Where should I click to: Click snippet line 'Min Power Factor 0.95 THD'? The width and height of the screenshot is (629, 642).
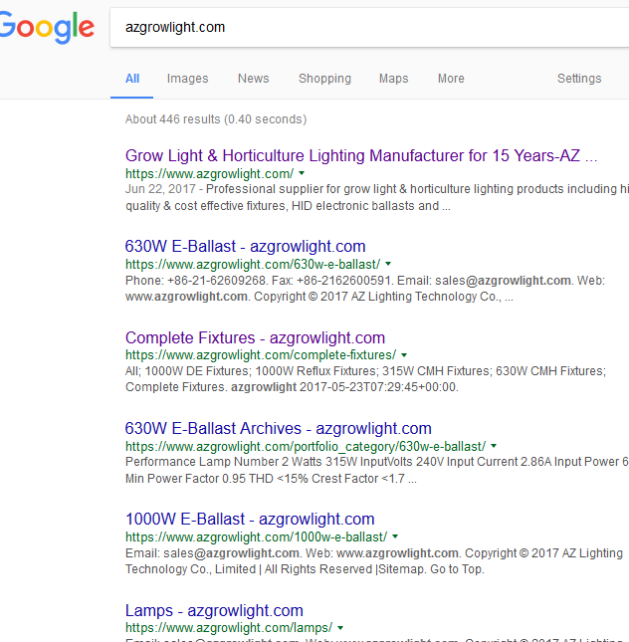(x=271, y=478)
